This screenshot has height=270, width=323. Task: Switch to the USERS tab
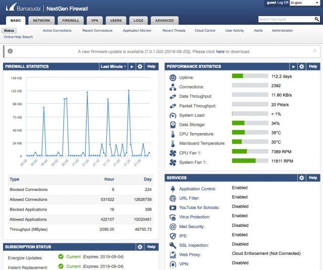pyautogui.click(x=116, y=20)
